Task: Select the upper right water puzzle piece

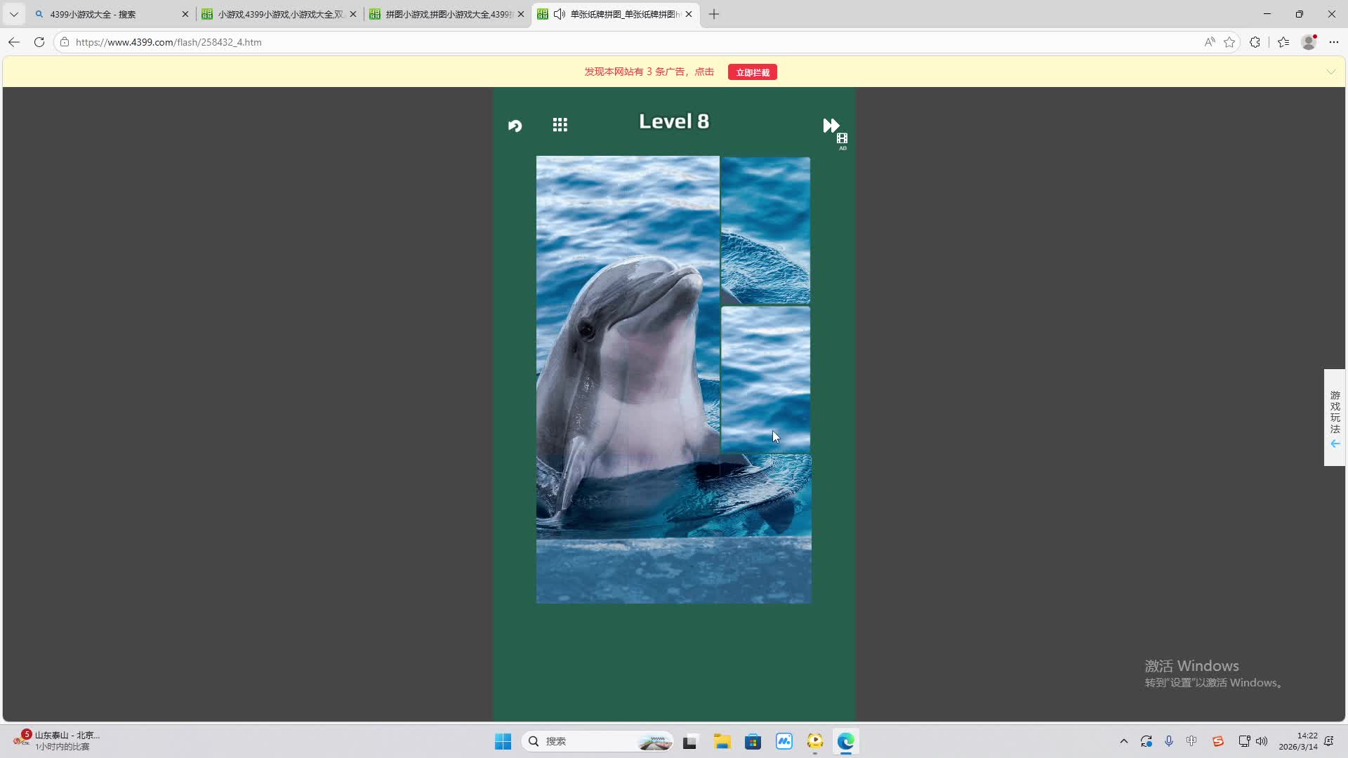Action: [x=765, y=230]
